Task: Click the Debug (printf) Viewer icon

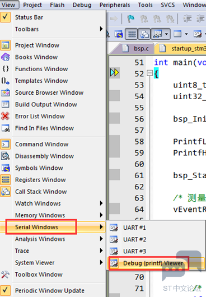Action: pos(114,263)
